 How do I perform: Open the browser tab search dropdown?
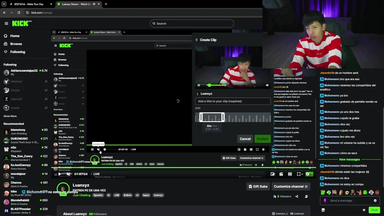click(4, 4)
